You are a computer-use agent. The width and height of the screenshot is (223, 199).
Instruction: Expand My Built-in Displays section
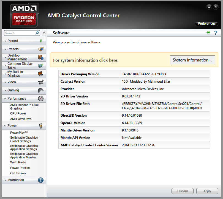click(x=24, y=74)
